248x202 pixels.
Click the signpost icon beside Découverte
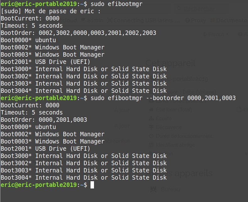[152, 127]
